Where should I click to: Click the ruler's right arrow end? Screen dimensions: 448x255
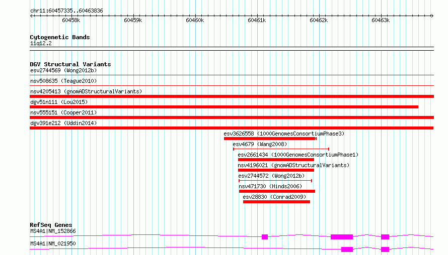(x=432, y=16)
